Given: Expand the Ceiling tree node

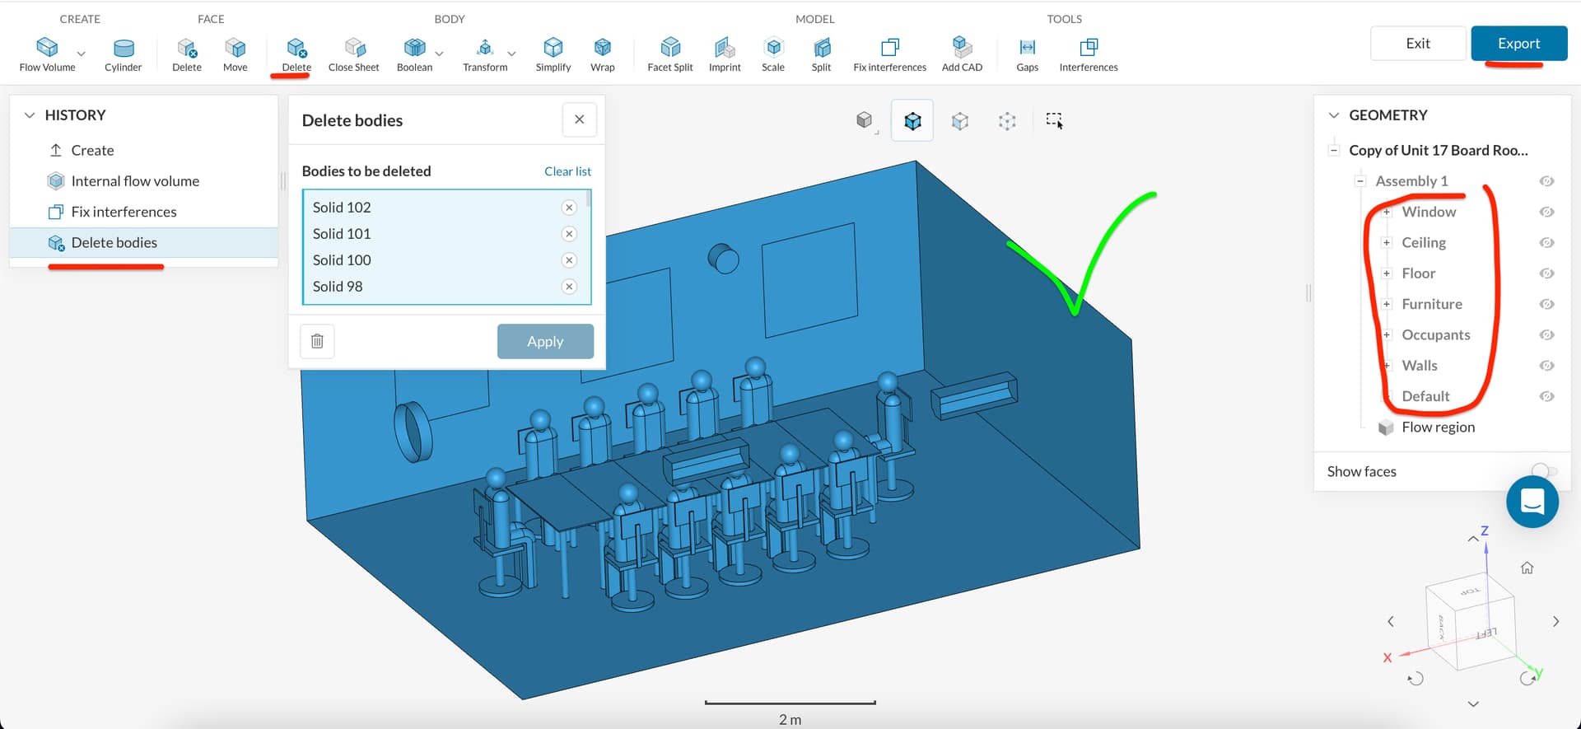Looking at the screenshot, I should coord(1387,242).
